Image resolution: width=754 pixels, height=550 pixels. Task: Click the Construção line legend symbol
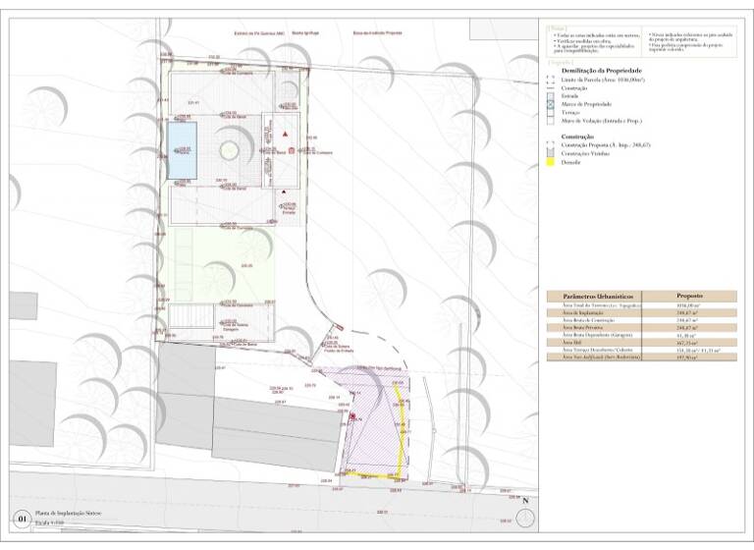(551, 87)
